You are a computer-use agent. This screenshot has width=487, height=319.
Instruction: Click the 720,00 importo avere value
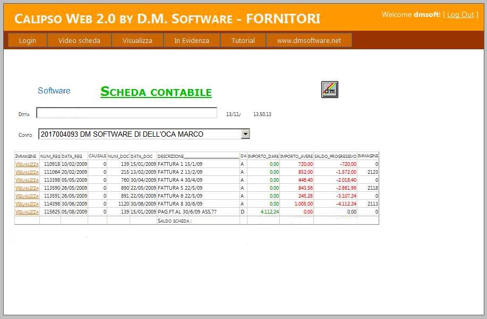click(x=305, y=164)
